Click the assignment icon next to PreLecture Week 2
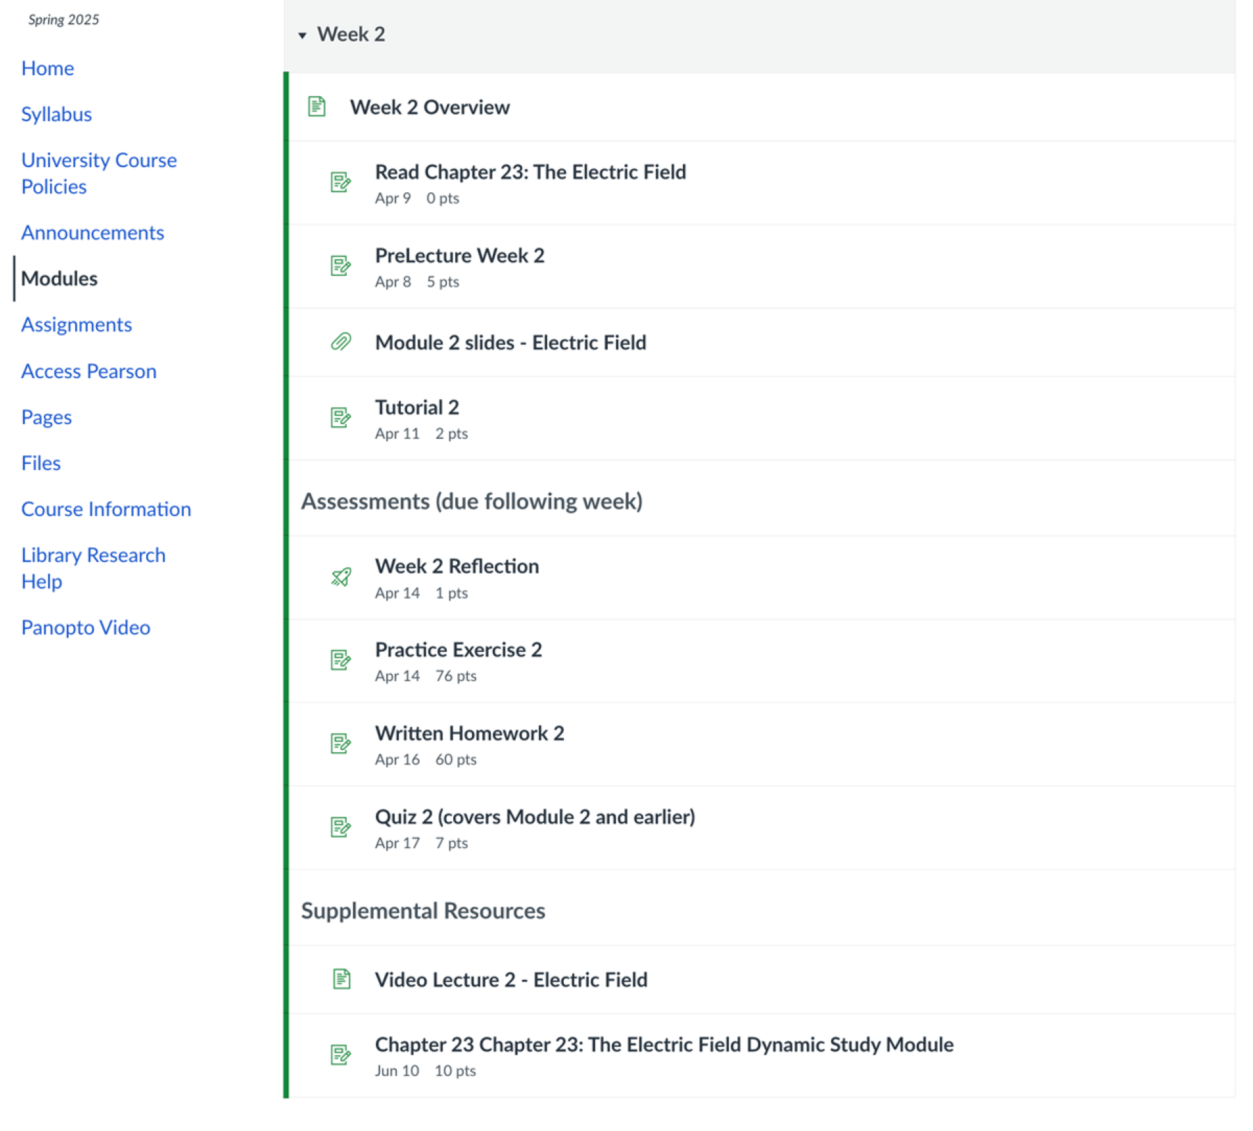The image size is (1253, 1131). [340, 265]
